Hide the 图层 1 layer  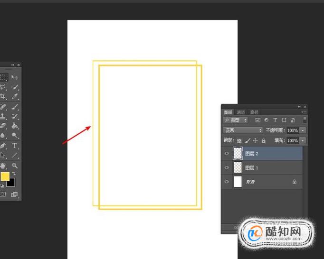227,167
